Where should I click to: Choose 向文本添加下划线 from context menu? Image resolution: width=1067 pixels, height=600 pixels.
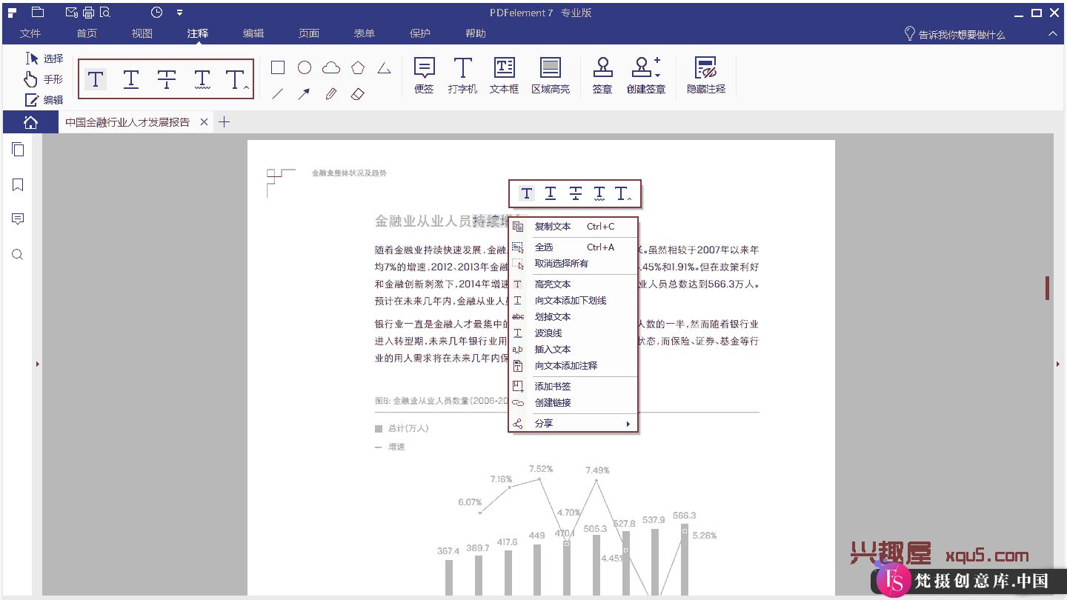(574, 301)
